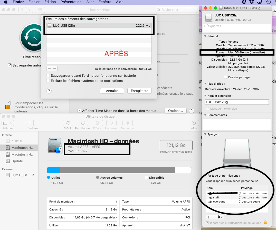Click the lock icon in Info window
Image resolution: width=276 pixels, height=230 pixels.
266,223
